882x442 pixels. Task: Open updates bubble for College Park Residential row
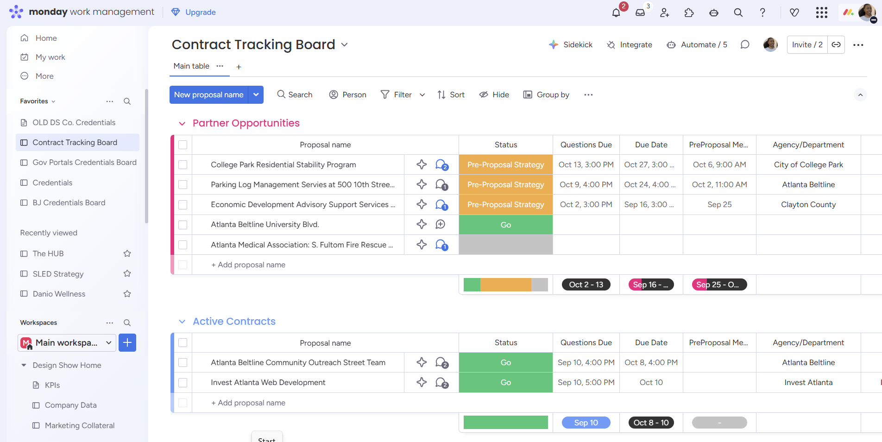click(441, 164)
